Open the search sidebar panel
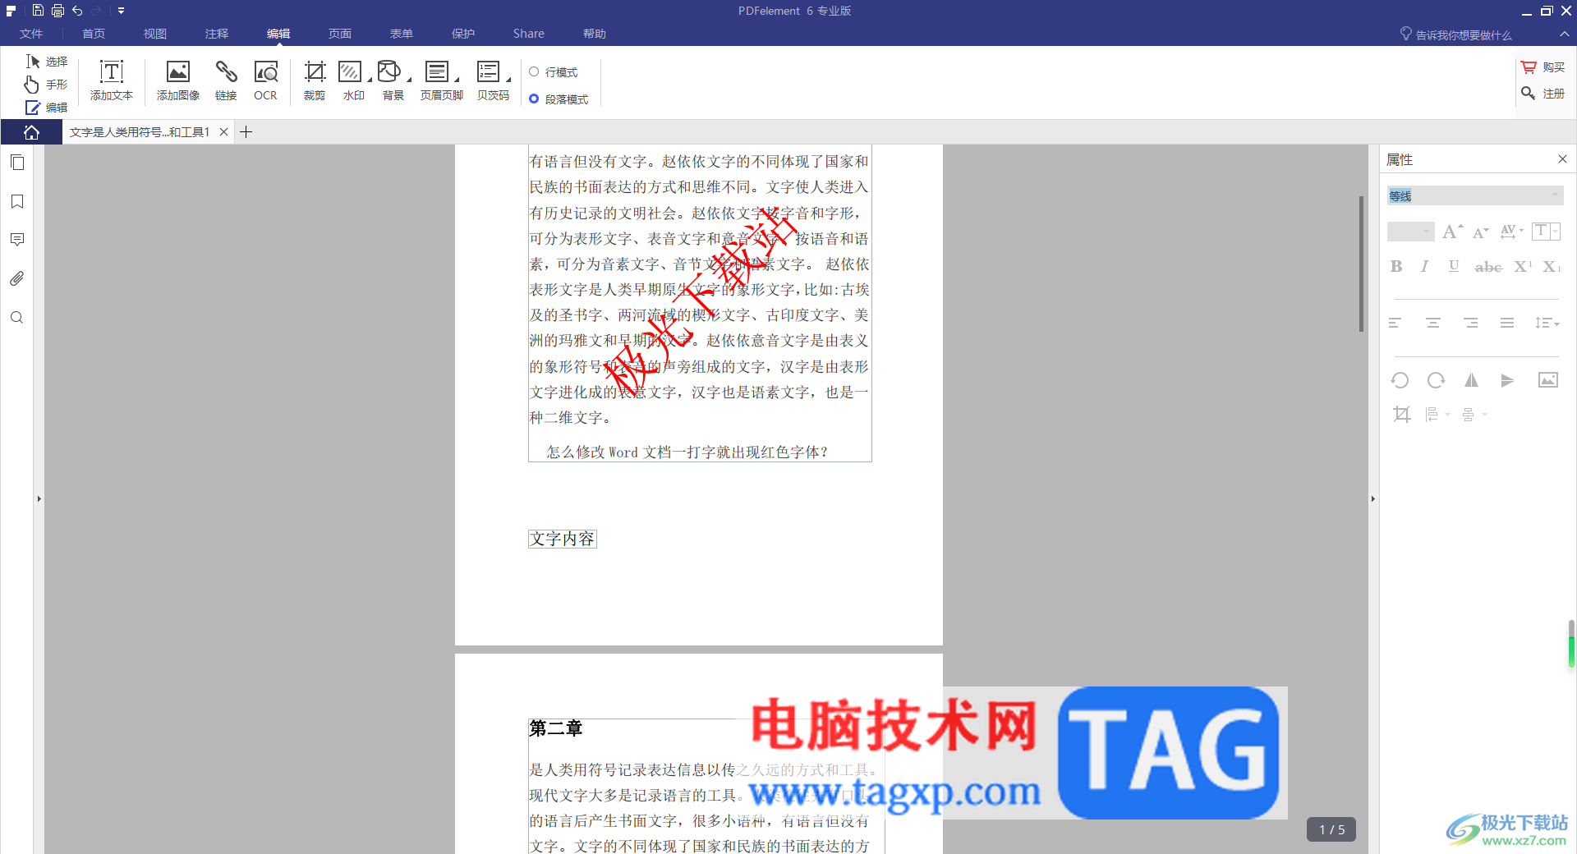 [17, 318]
